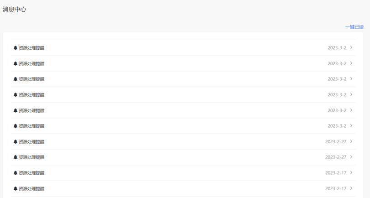Expand the first 2023-3-2 notification's chevron arrow

tap(351, 47)
